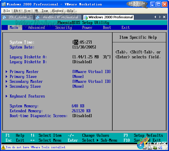Image resolution: width=169 pixels, height=151 pixels.
Task: Click the Boot-time Diagnostic Screen label
Action: pos(39,116)
